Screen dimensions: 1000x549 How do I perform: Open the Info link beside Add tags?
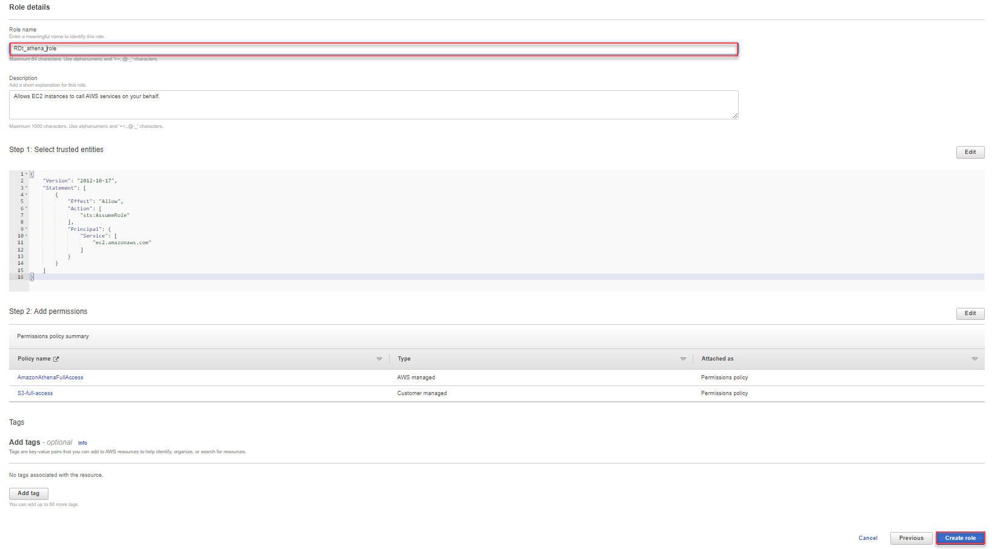click(82, 443)
